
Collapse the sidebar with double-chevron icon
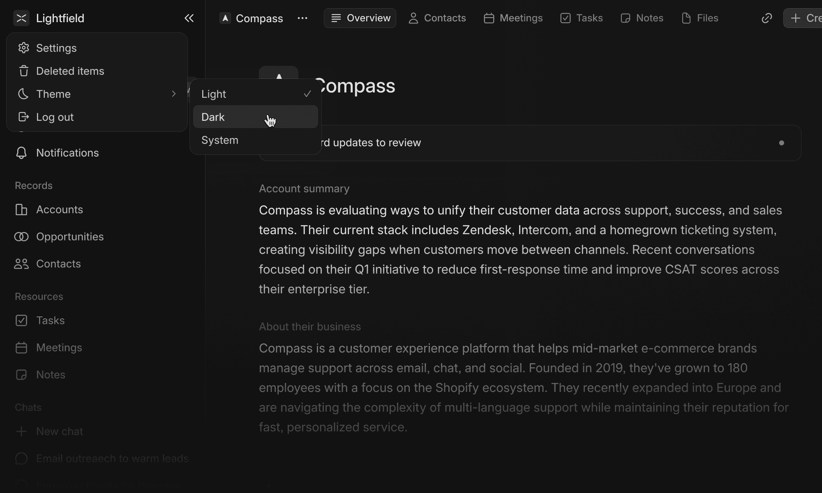click(189, 18)
